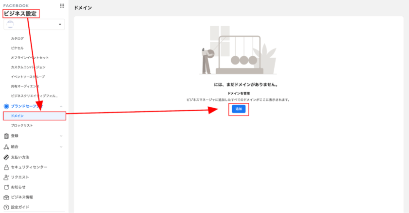This screenshot has height=213, width=409.
Task: Click the Brand Safety shield icon
Action: pyautogui.click(x=6, y=106)
